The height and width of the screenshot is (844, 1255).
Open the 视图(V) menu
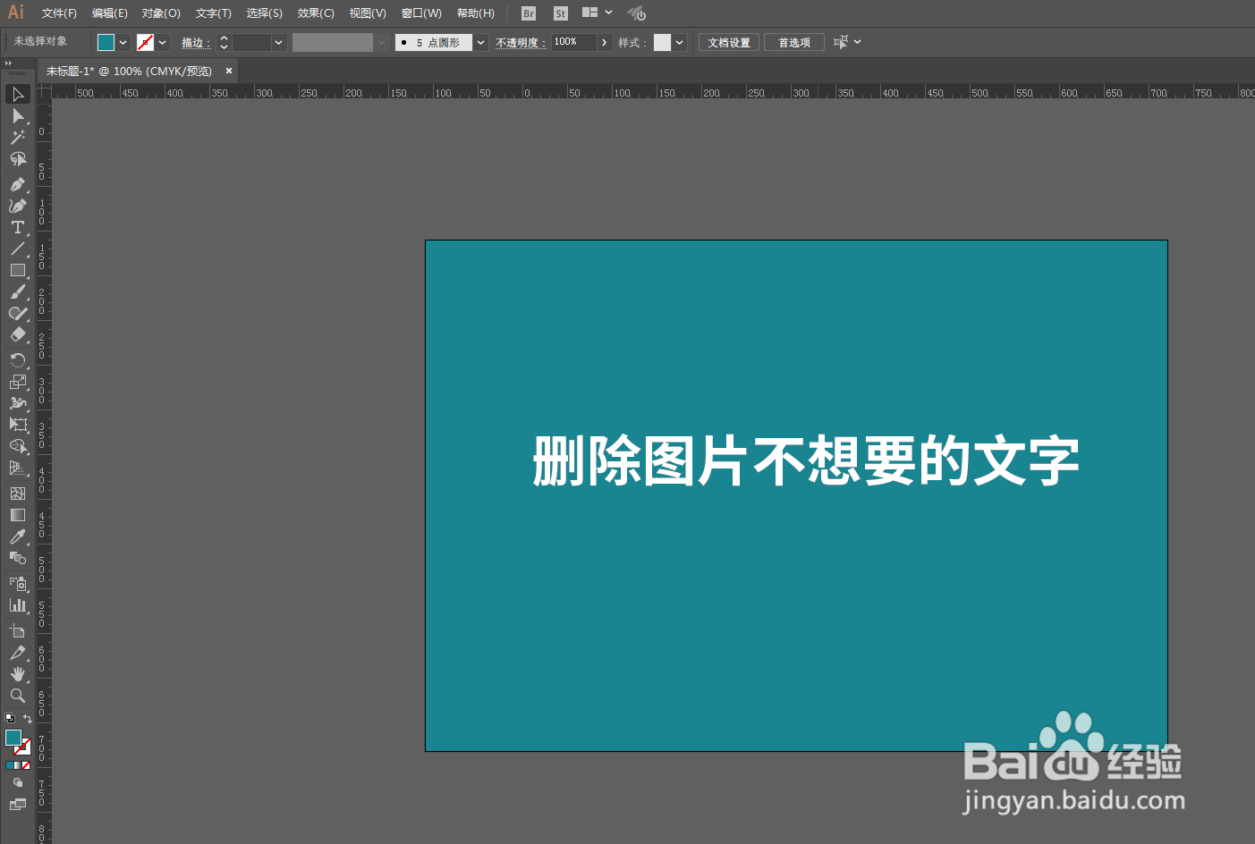tap(368, 13)
